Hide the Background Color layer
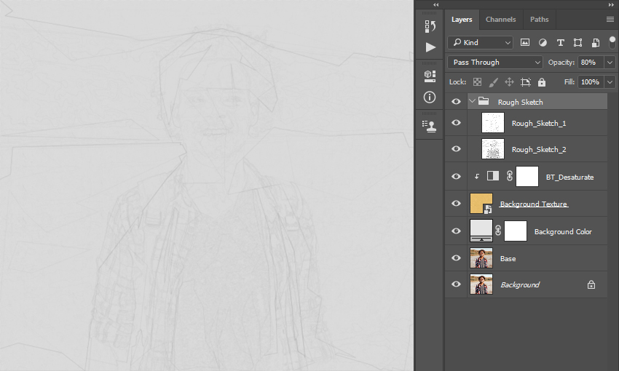619x371 pixels. click(x=456, y=231)
